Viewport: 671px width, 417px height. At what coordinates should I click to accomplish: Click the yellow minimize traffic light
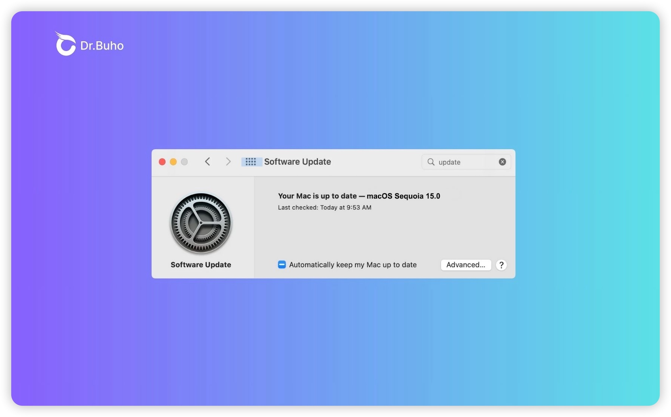point(173,162)
